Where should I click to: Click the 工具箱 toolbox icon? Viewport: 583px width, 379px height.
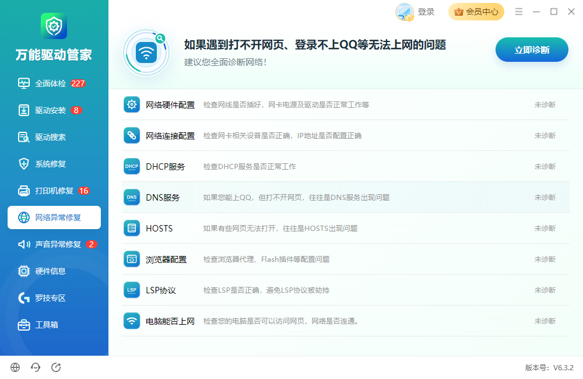click(24, 325)
